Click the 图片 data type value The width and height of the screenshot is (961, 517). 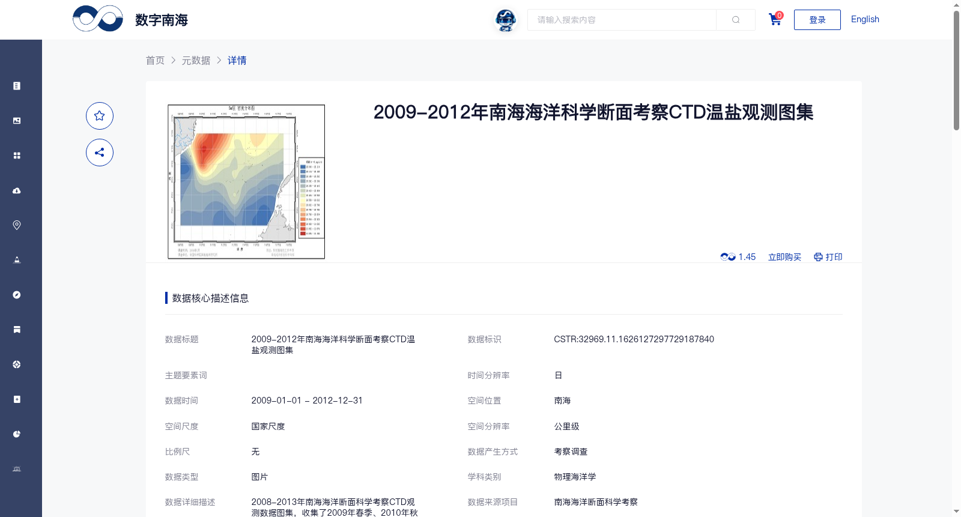tap(259, 477)
